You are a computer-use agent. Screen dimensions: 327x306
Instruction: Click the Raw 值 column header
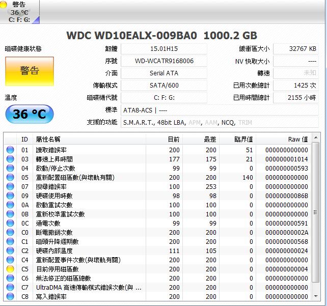284,139
